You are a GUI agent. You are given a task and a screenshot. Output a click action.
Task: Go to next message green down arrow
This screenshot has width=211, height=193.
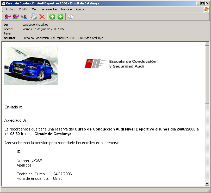pos(60,17)
